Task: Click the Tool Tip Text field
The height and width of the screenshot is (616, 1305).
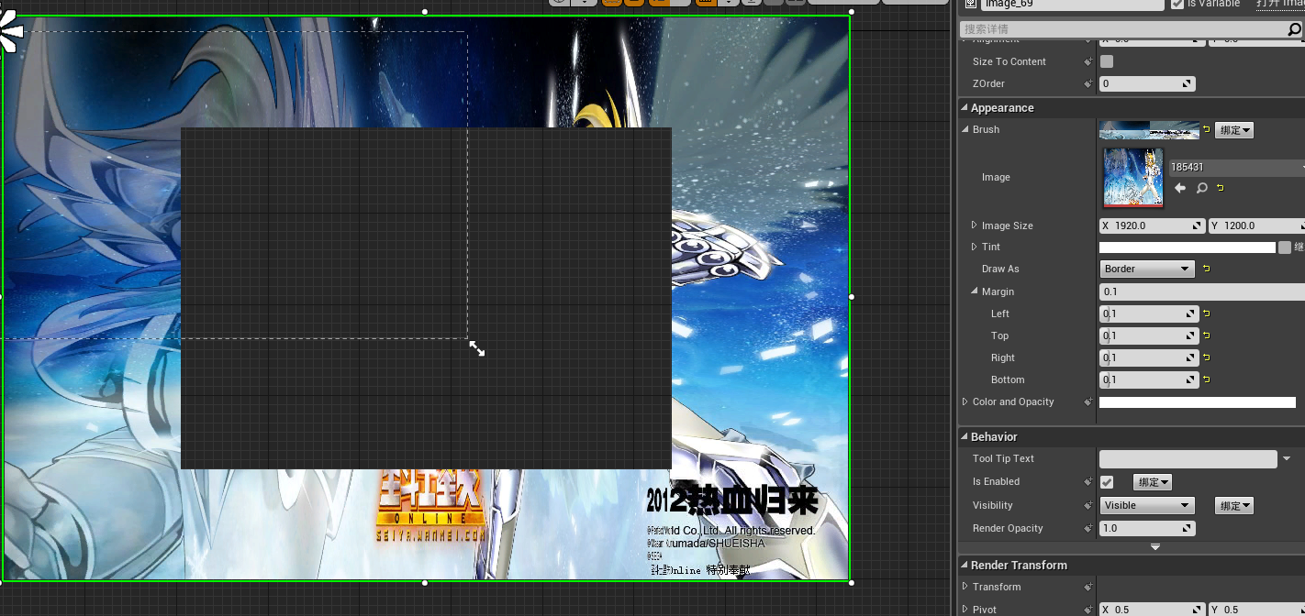Action: [x=1188, y=458]
